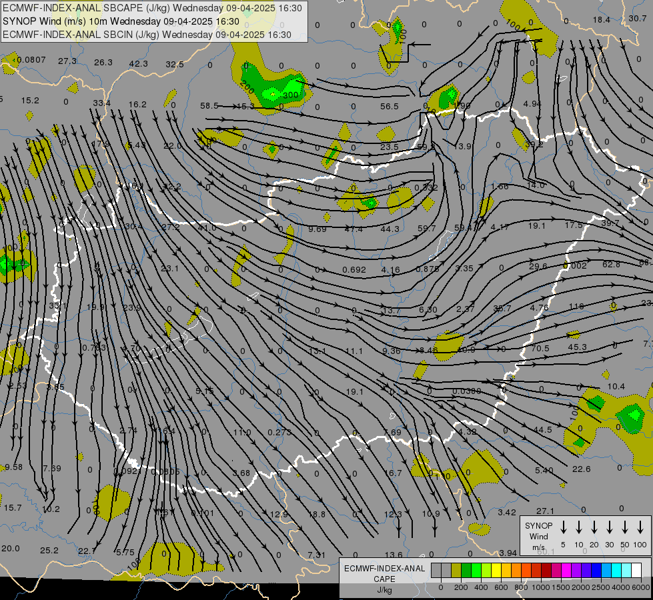Click the map value 18.4
The width and height of the screenshot is (653, 600).
click(x=602, y=19)
